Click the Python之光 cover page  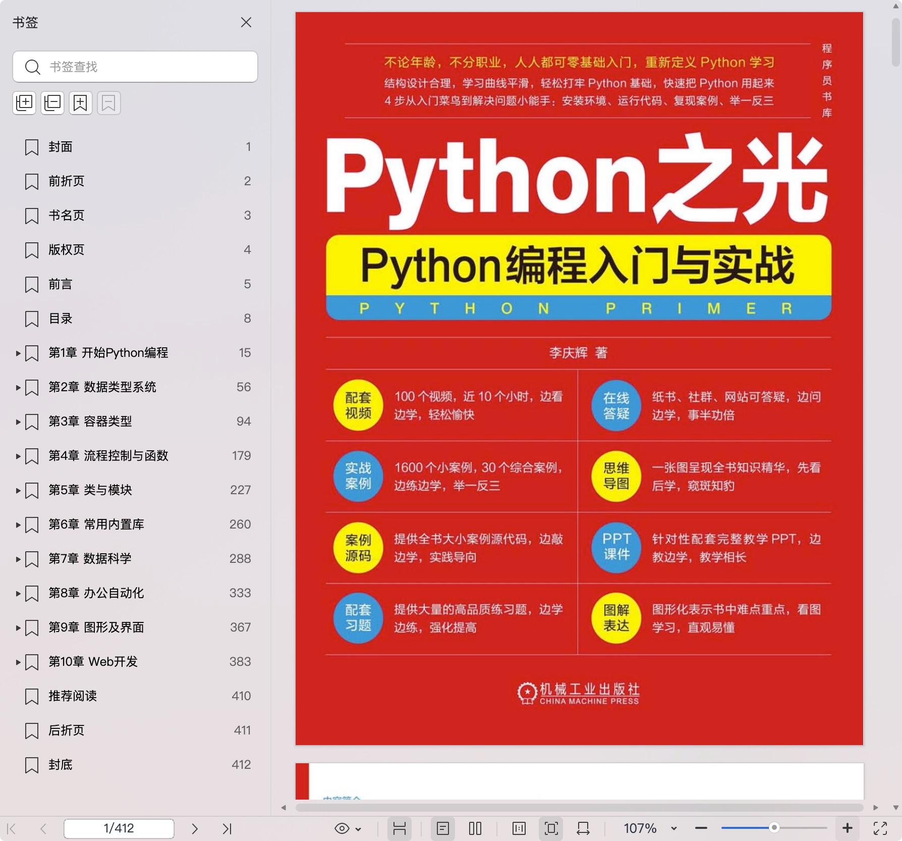pos(579,379)
